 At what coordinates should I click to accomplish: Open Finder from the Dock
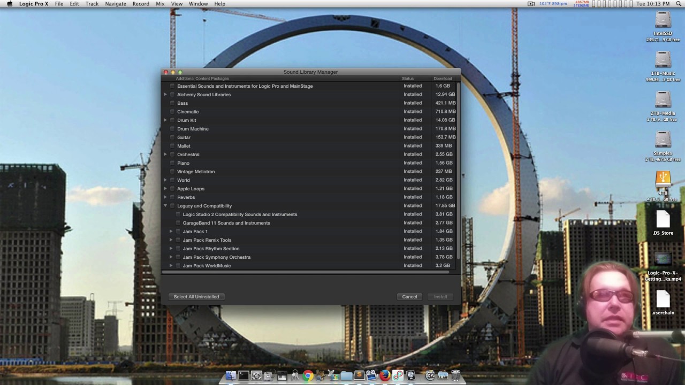coord(231,375)
